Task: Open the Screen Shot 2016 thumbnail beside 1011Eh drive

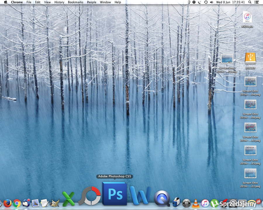Action: (x=227, y=58)
